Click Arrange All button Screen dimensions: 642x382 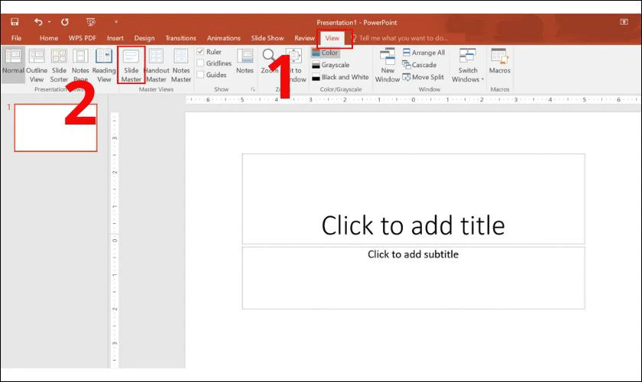click(x=423, y=53)
